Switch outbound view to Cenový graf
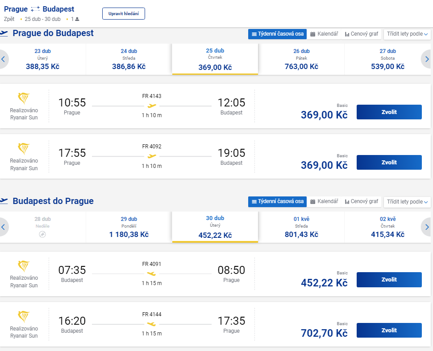433x351 pixels. [362, 34]
